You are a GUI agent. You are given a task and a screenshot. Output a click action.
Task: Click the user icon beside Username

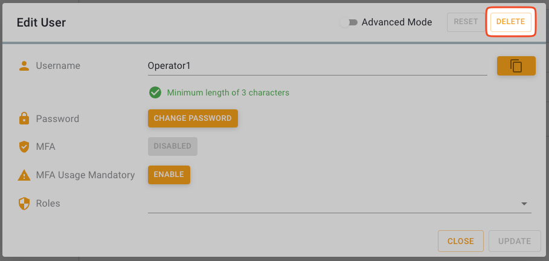(24, 66)
